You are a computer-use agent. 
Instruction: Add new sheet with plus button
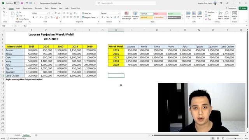(36, 135)
